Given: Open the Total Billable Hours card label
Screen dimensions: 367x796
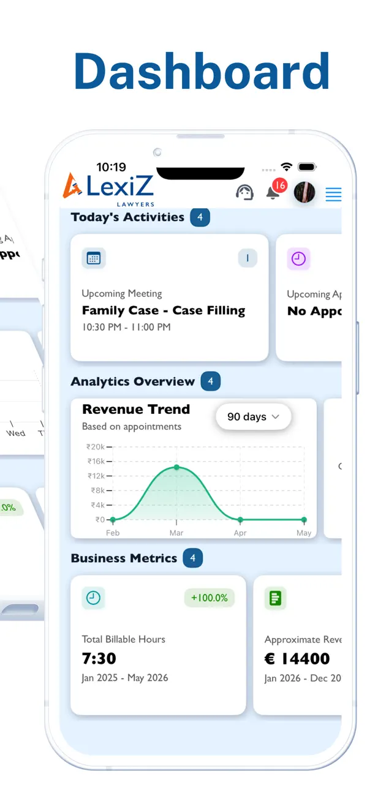Looking at the screenshot, I should (124, 639).
